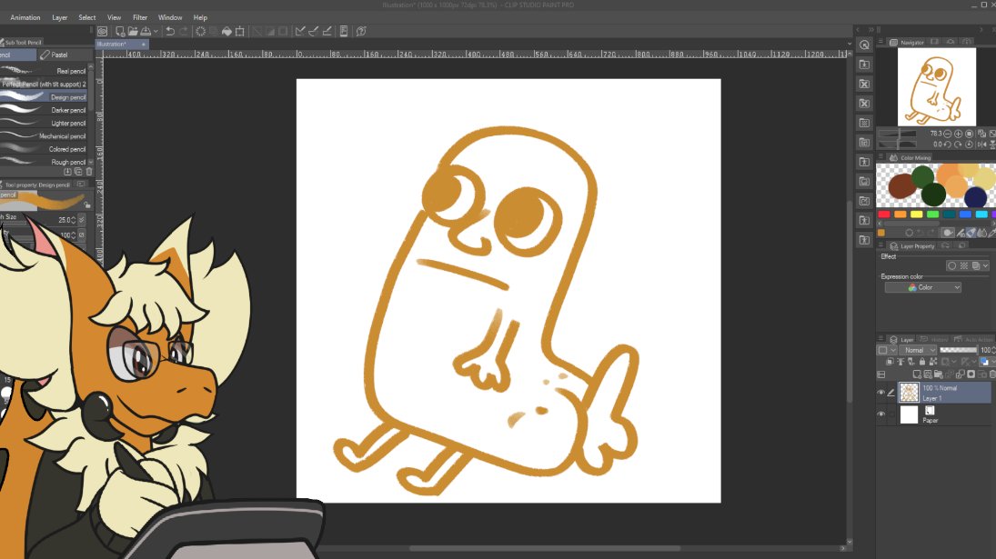Create a new canvas from command bar
Image resolution: width=996 pixels, height=559 pixels.
(x=120, y=31)
